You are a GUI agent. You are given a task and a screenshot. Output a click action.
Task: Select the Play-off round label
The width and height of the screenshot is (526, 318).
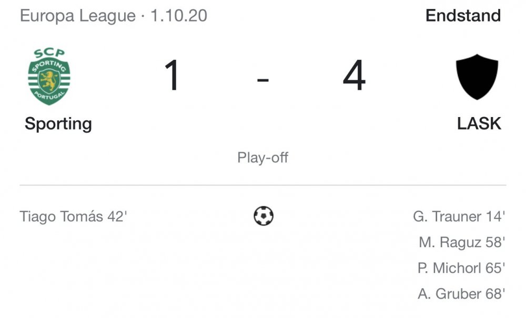tap(262, 157)
